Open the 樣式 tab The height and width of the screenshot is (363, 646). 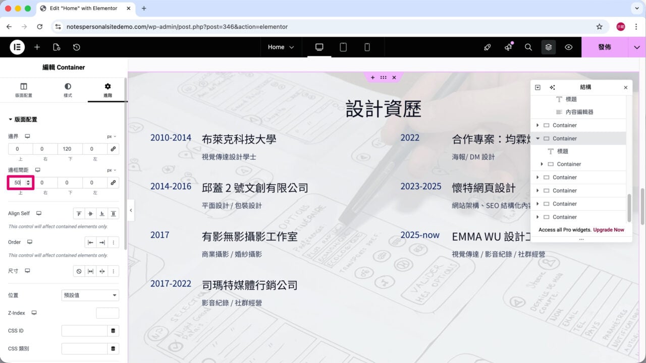pyautogui.click(x=68, y=90)
